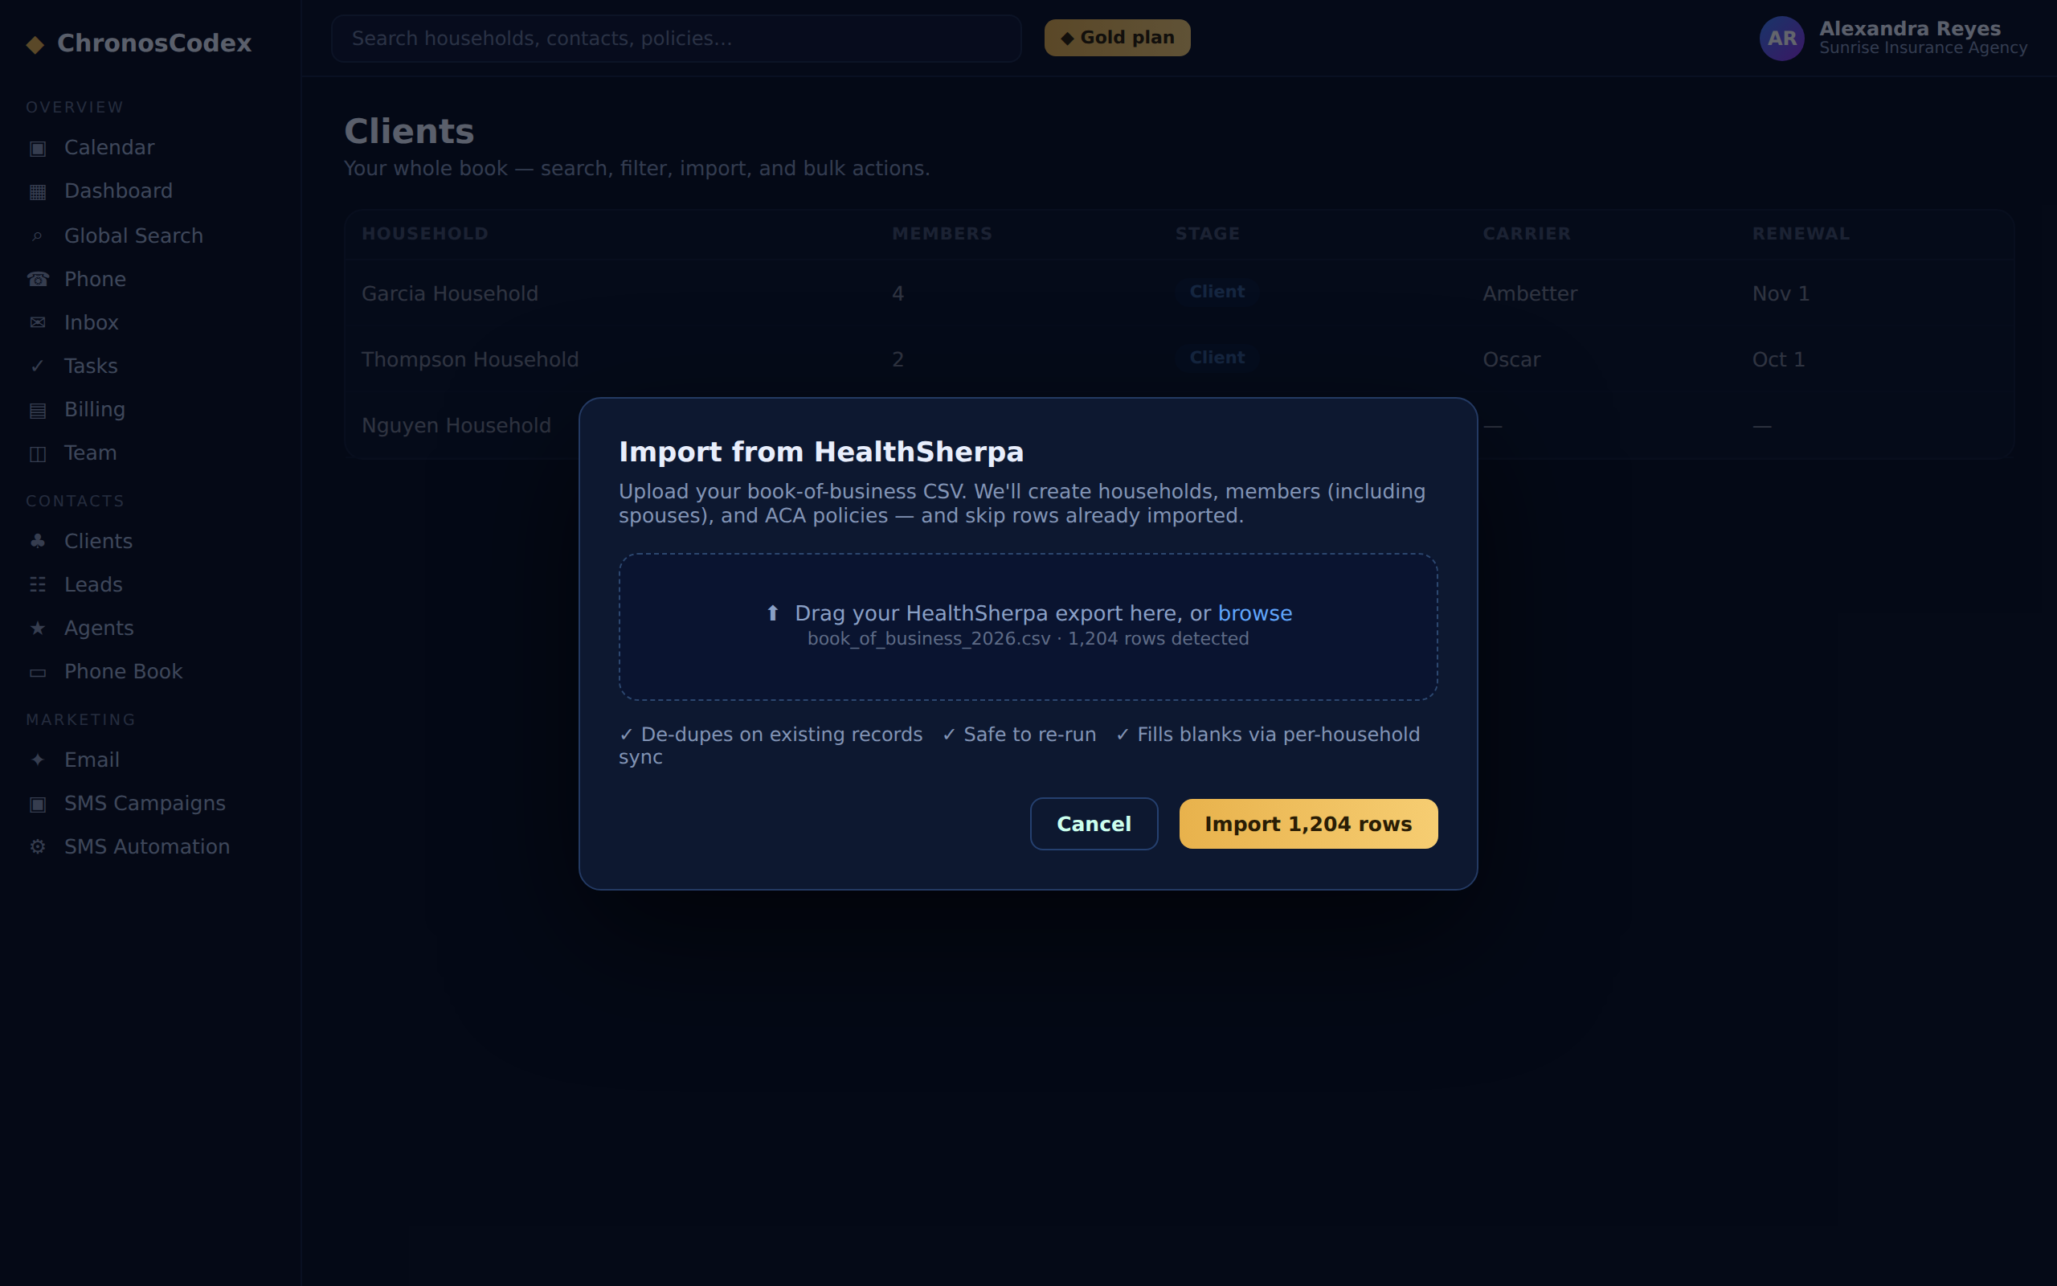Click the Team icon in sidebar
The height and width of the screenshot is (1286, 2057).
tap(38, 454)
